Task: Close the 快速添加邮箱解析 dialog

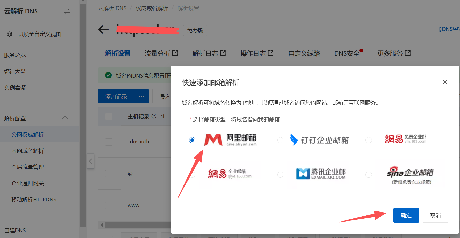Action: (445, 82)
